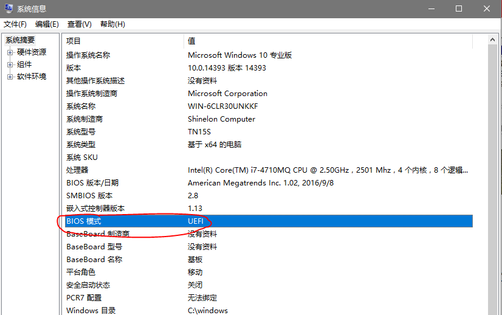
Task: Click the 项目 column header
Action: pyautogui.click(x=123, y=41)
